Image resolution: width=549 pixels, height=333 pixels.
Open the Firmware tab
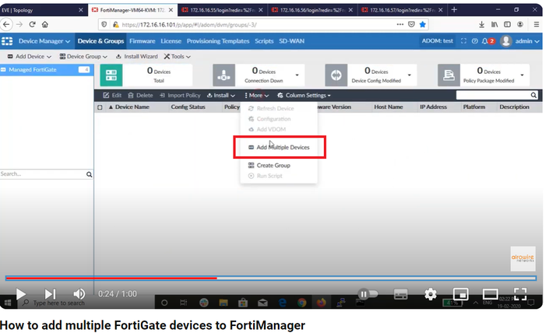(x=143, y=41)
